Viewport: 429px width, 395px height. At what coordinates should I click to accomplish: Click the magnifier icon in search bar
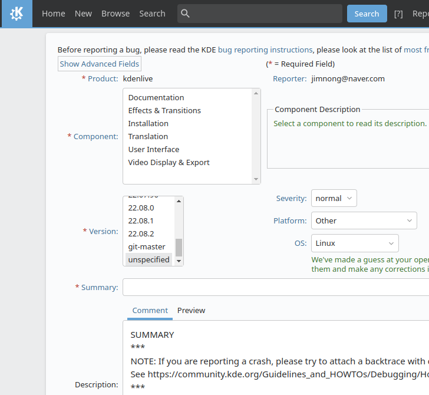tap(185, 14)
